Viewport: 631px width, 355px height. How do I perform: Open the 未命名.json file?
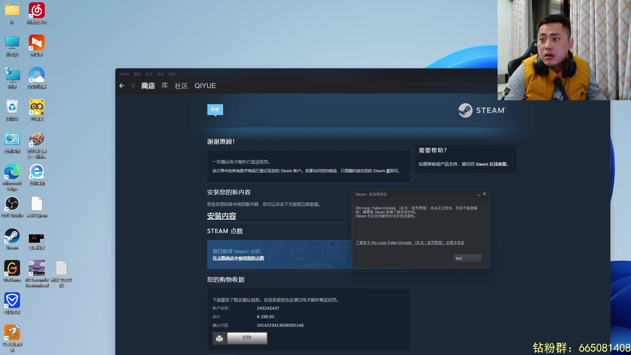37,207
